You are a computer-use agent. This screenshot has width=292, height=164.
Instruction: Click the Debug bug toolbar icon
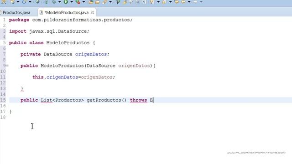tap(54, 2)
